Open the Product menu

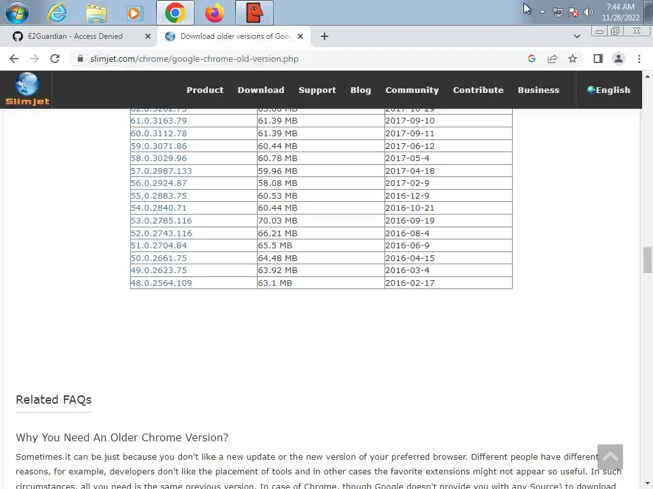[205, 90]
